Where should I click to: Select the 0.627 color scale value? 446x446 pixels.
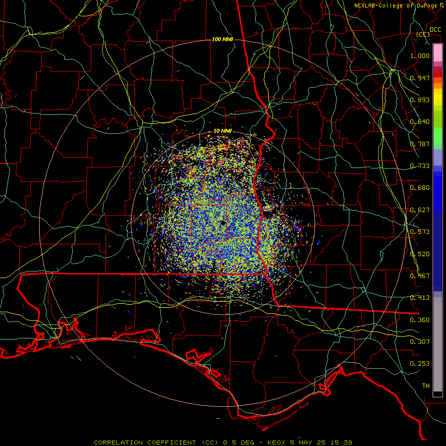point(420,210)
